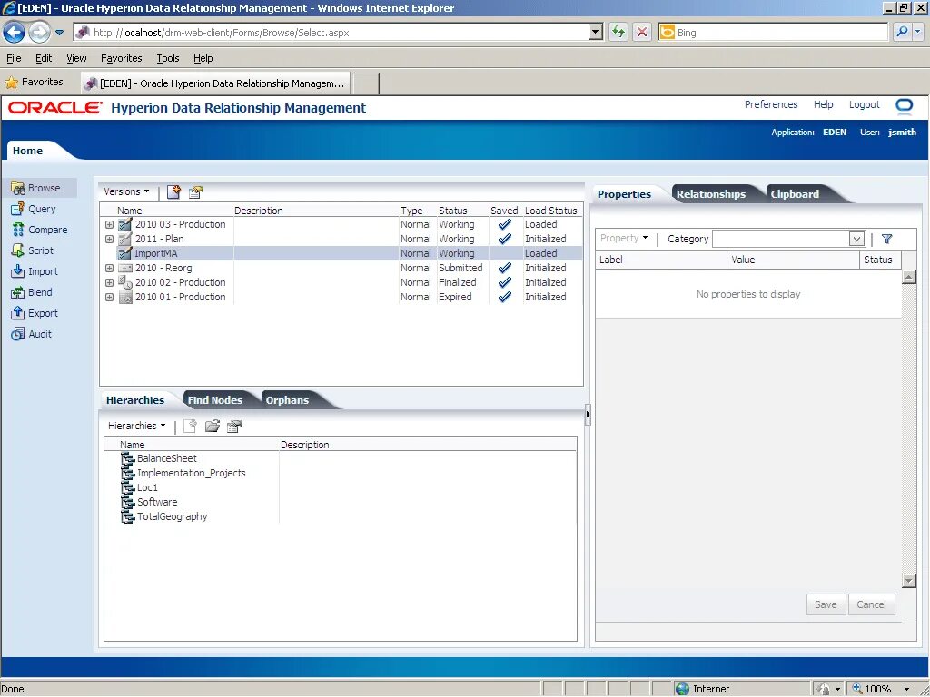
Task: Switch to the Relationships tab
Action: tap(710, 194)
